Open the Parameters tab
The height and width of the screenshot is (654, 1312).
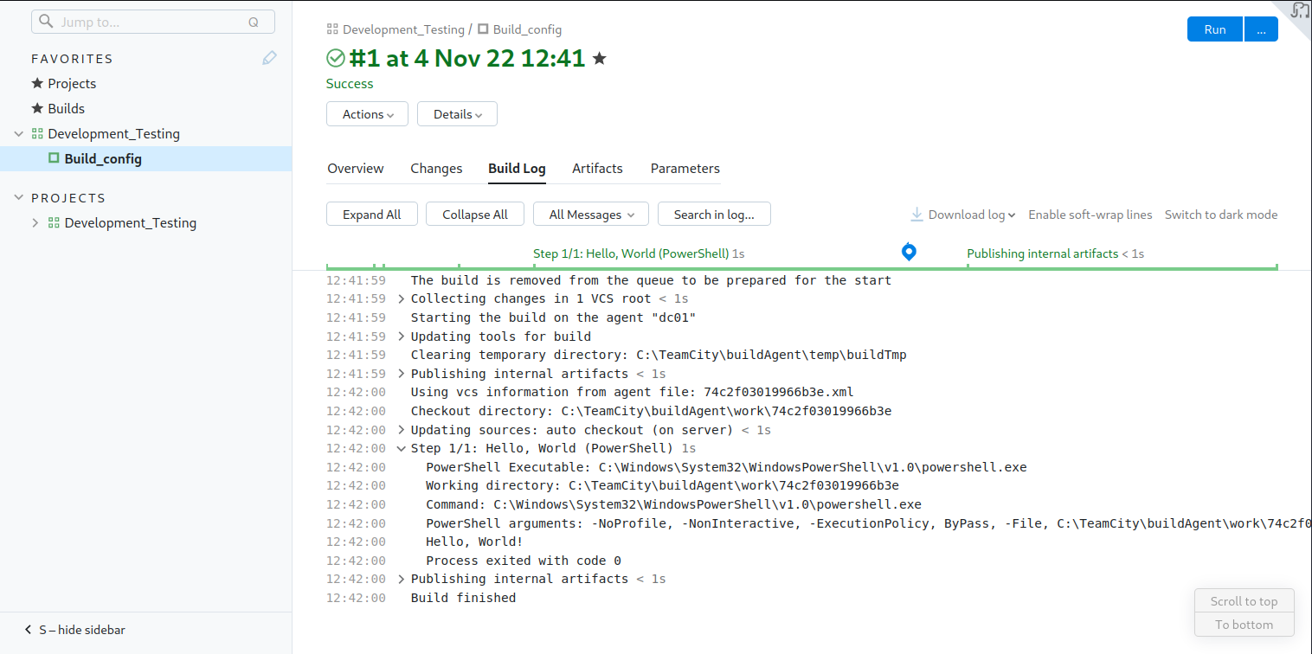click(x=685, y=169)
